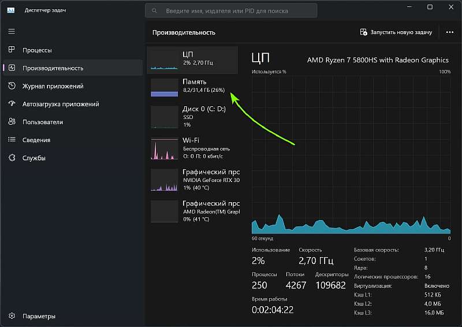Viewport: 462px width, 327px height.
Task: Click the hamburger navigation menu icon
Action: 12,31
